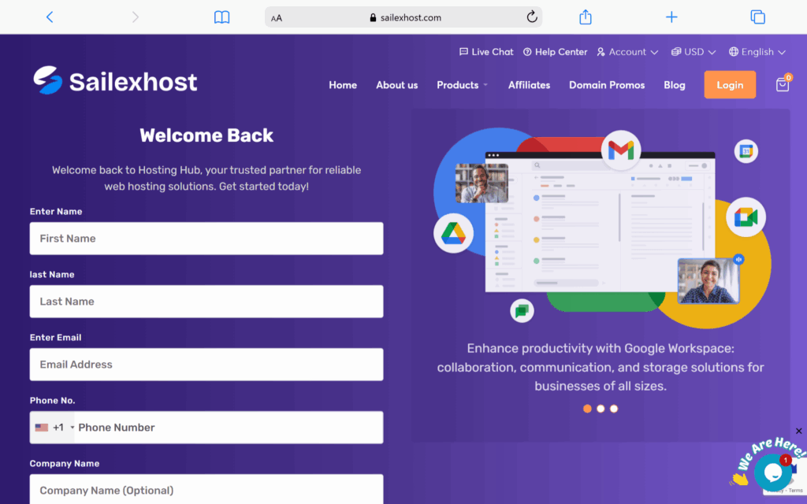Image resolution: width=807 pixels, height=504 pixels.
Task: Open the Help Center link
Action: click(555, 52)
